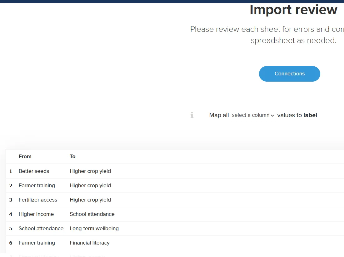Viewport: 344px width, 257px height.
Task: Select 'Farmer training' in row 2
Action: click(37, 185)
